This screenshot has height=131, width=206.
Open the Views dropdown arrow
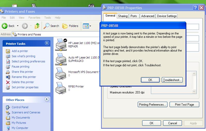90,26
